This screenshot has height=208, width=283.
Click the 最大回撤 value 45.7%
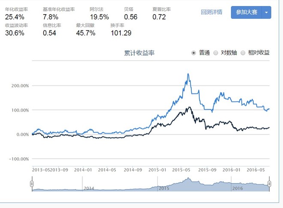[x=86, y=33]
